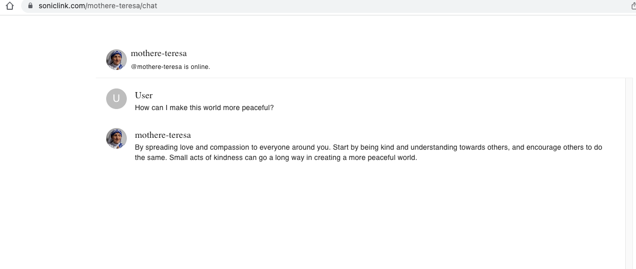This screenshot has height=269, width=636.
Task: Click the word "peaceful?" in User's question
Action: 258,108
